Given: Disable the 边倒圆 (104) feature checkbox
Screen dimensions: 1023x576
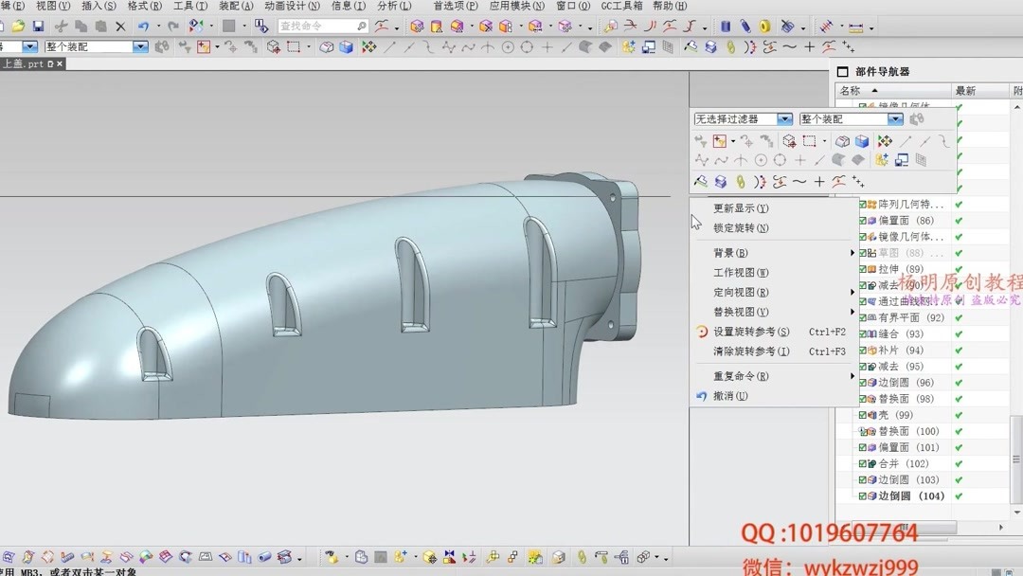Looking at the screenshot, I should [861, 495].
